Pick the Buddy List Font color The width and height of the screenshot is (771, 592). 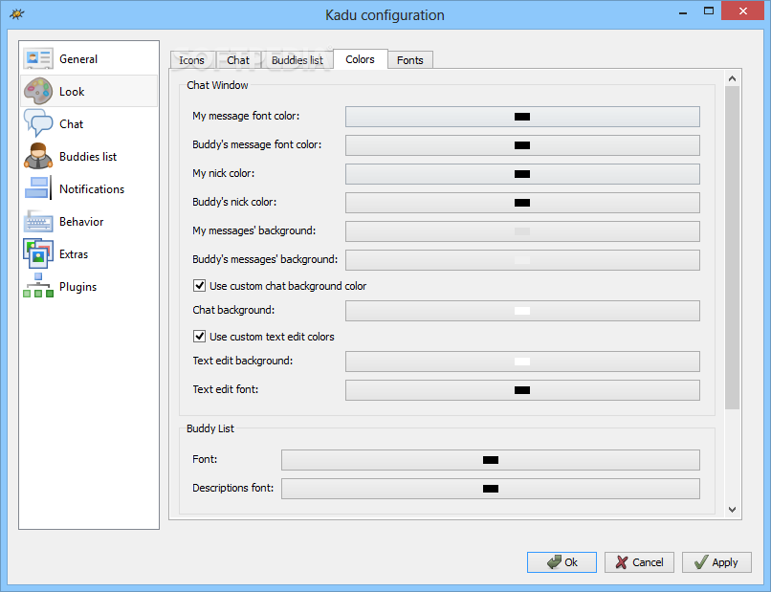(490, 460)
